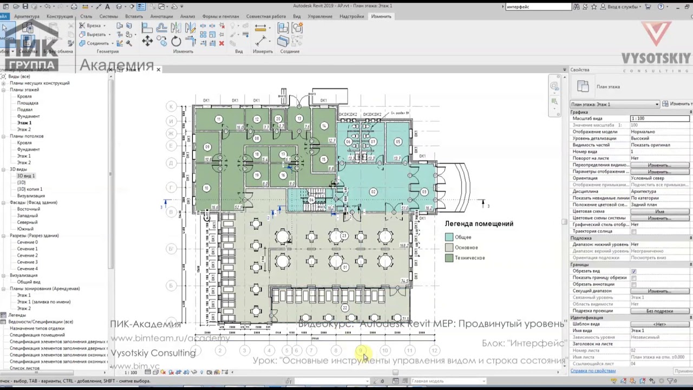Select 'Западный' facade in project browser

[28, 216]
